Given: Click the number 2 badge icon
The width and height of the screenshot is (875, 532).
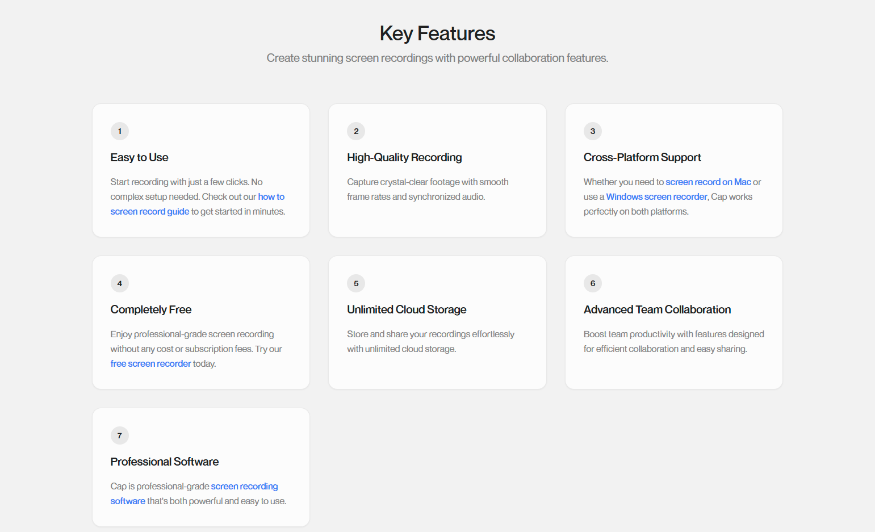Looking at the screenshot, I should point(356,131).
